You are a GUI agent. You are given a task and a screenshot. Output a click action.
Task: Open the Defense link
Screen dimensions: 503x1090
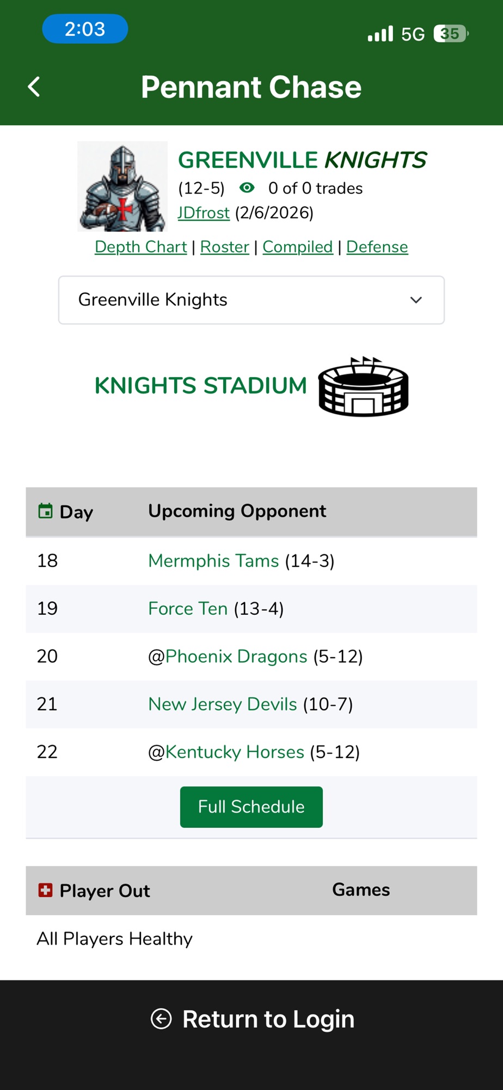tap(377, 247)
